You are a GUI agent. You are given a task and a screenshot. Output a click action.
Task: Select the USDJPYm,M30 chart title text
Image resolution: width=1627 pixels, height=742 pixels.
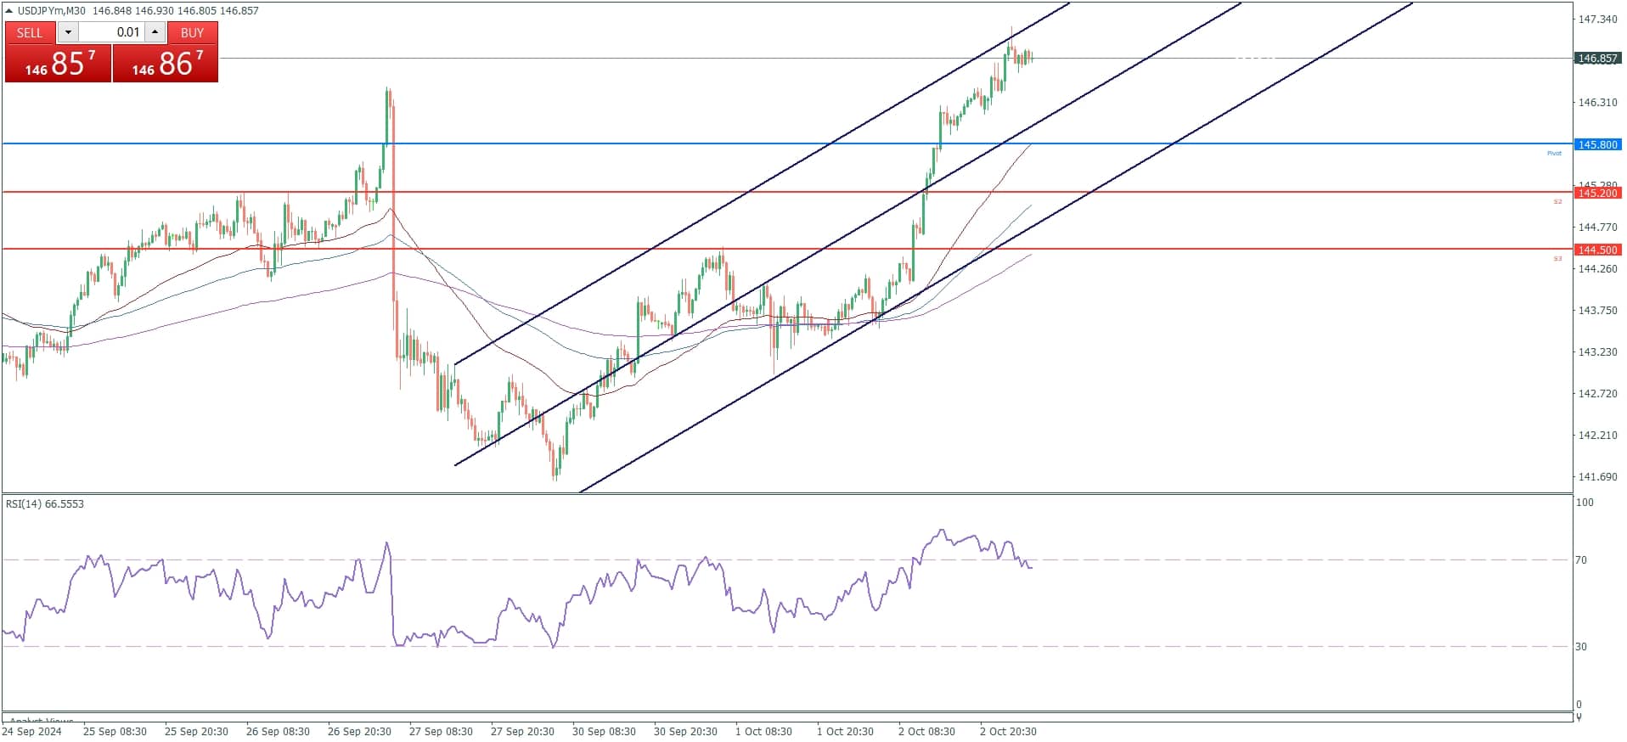[52, 11]
